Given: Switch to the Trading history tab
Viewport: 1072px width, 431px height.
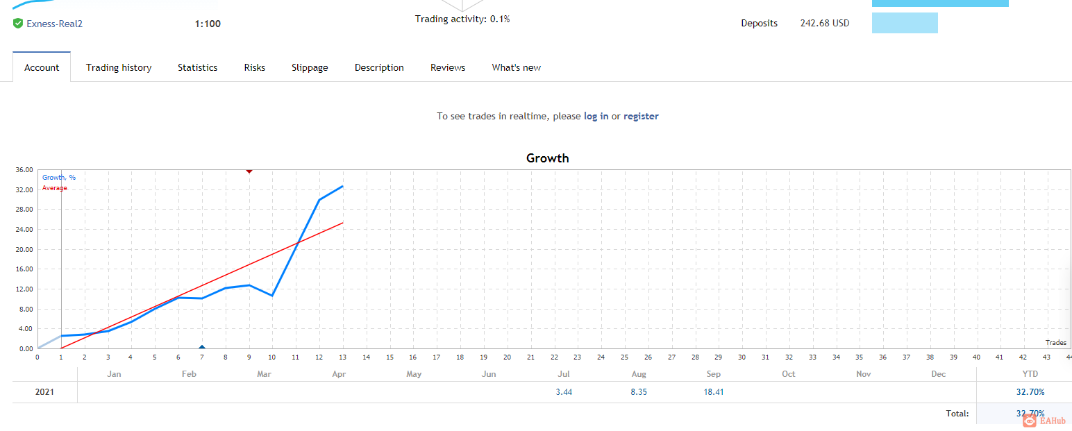Looking at the screenshot, I should [119, 67].
